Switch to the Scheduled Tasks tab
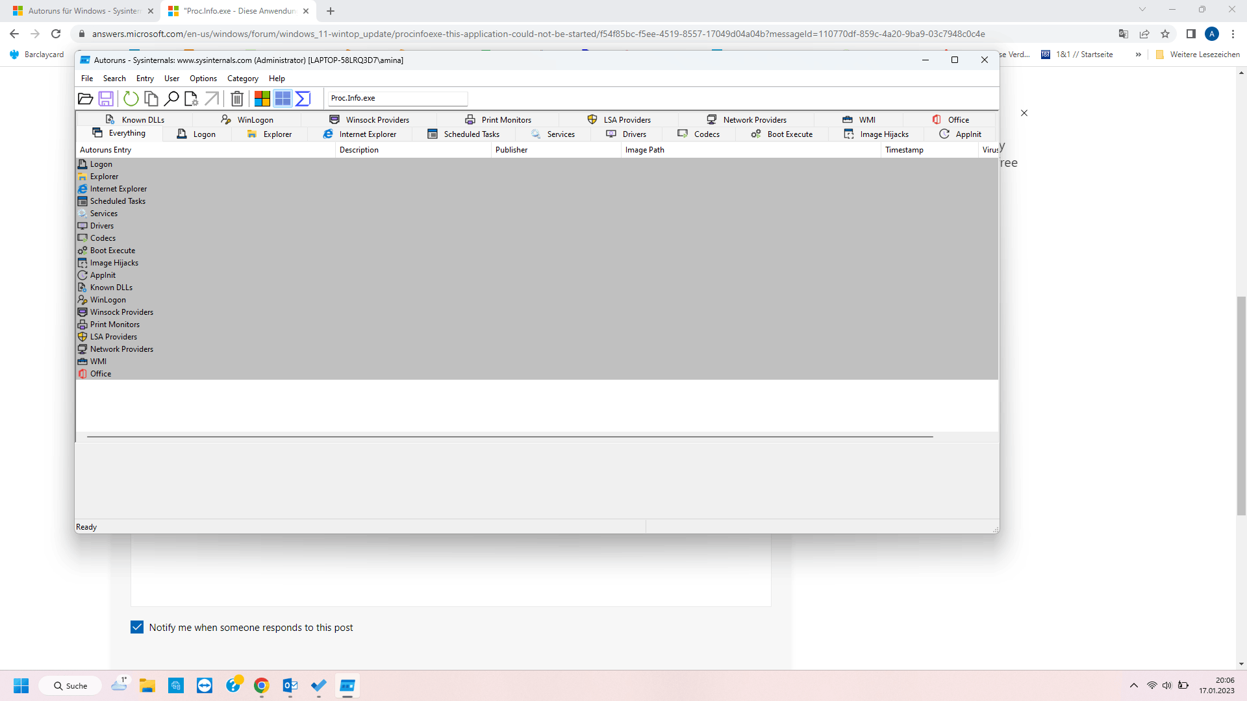This screenshot has width=1247, height=701. [x=463, y=134]
